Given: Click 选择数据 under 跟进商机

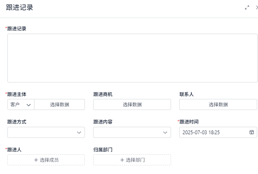Looking at the screenshot, I should click(132, 105).
